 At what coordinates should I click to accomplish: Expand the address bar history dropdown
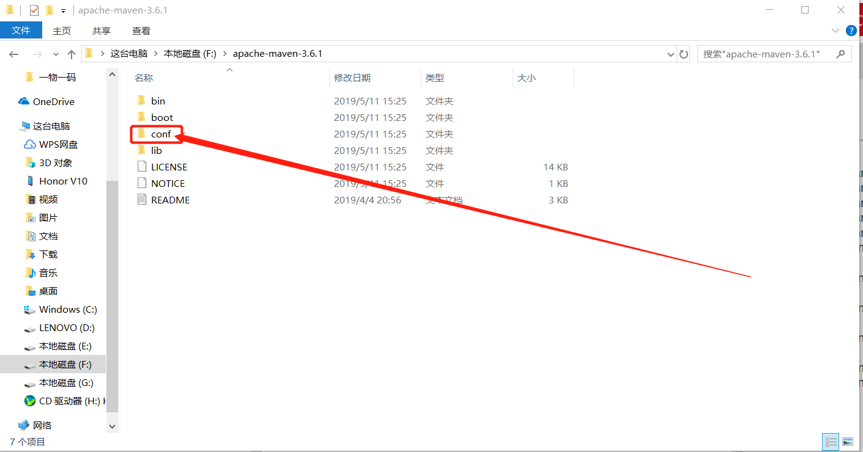(x=670, y=53)
